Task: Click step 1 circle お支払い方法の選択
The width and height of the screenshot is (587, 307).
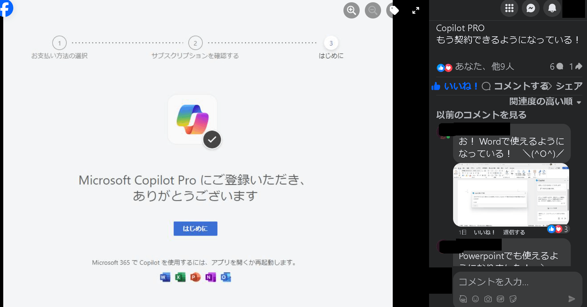Action: coord(59,43)
